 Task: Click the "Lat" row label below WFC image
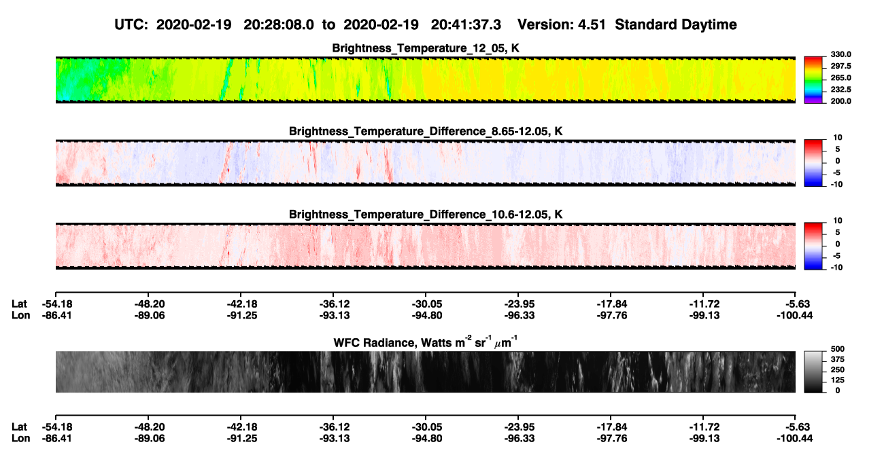pyautogui.click(x=20, y=427)
